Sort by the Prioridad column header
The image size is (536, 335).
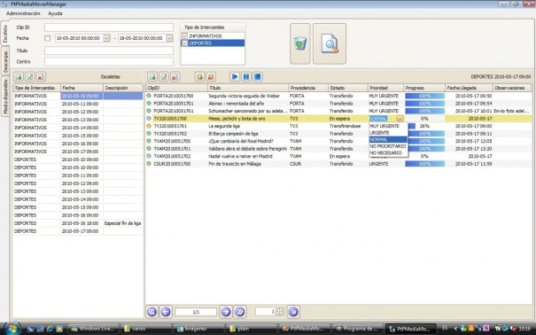[x=385, y=88]
